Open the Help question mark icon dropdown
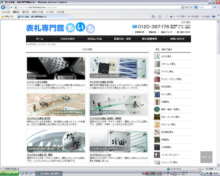Viewport: 220px width, 176px height. click(214, 16)
